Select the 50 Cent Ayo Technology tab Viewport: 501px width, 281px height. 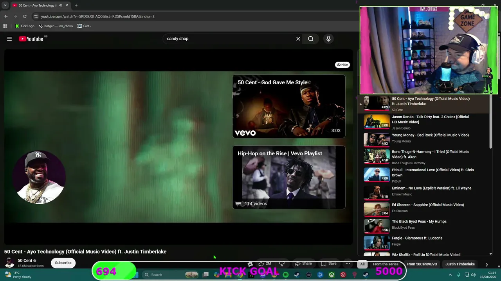coord(37,5)
